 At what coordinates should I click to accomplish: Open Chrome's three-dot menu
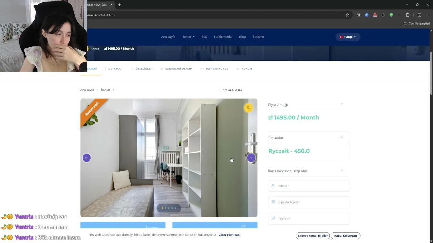[x=428, y=15]
